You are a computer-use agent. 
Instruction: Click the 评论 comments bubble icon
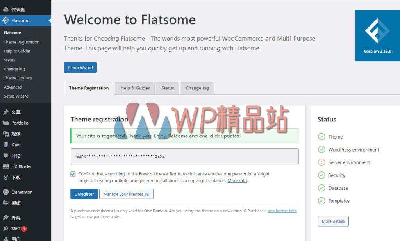pos(5,155)
